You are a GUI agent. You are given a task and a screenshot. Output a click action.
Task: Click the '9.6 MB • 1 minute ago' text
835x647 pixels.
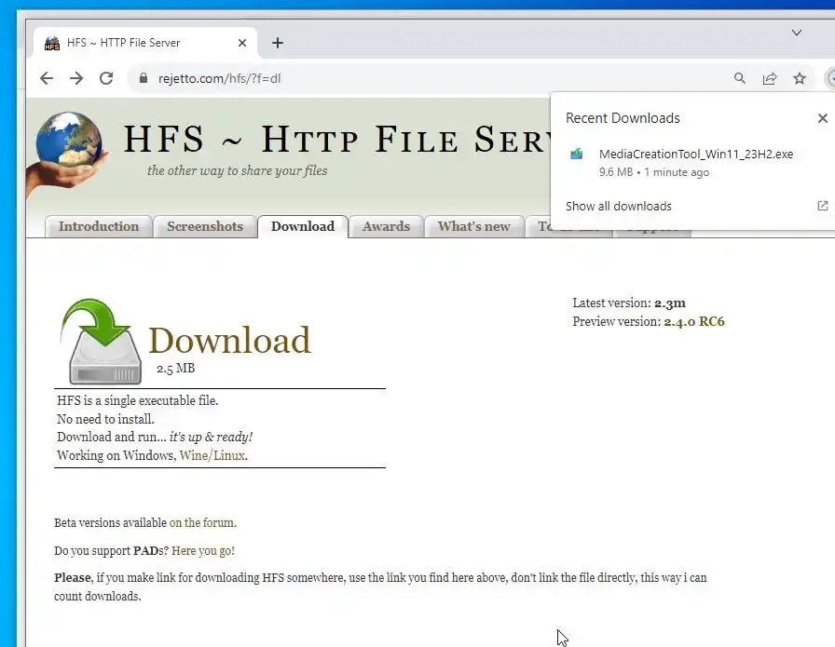(x=654, y=172)
